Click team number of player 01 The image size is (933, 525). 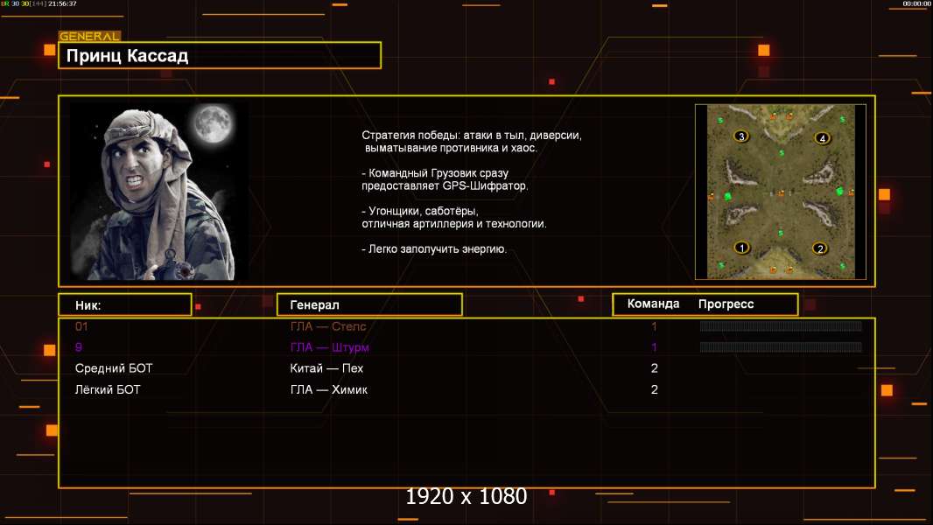654,326
